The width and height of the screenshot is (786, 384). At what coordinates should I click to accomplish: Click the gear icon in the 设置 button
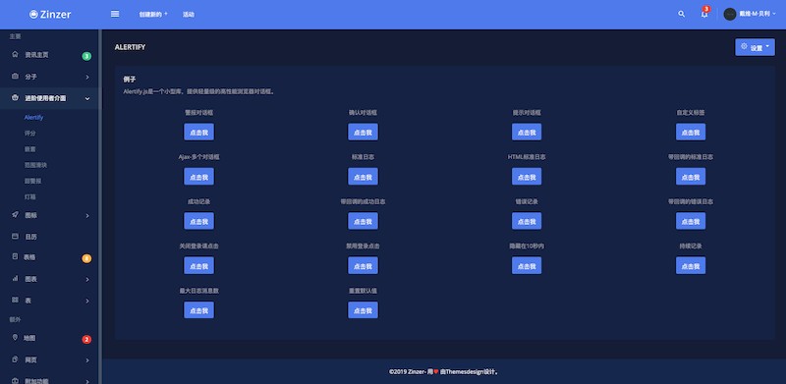(x=744, y=46)
